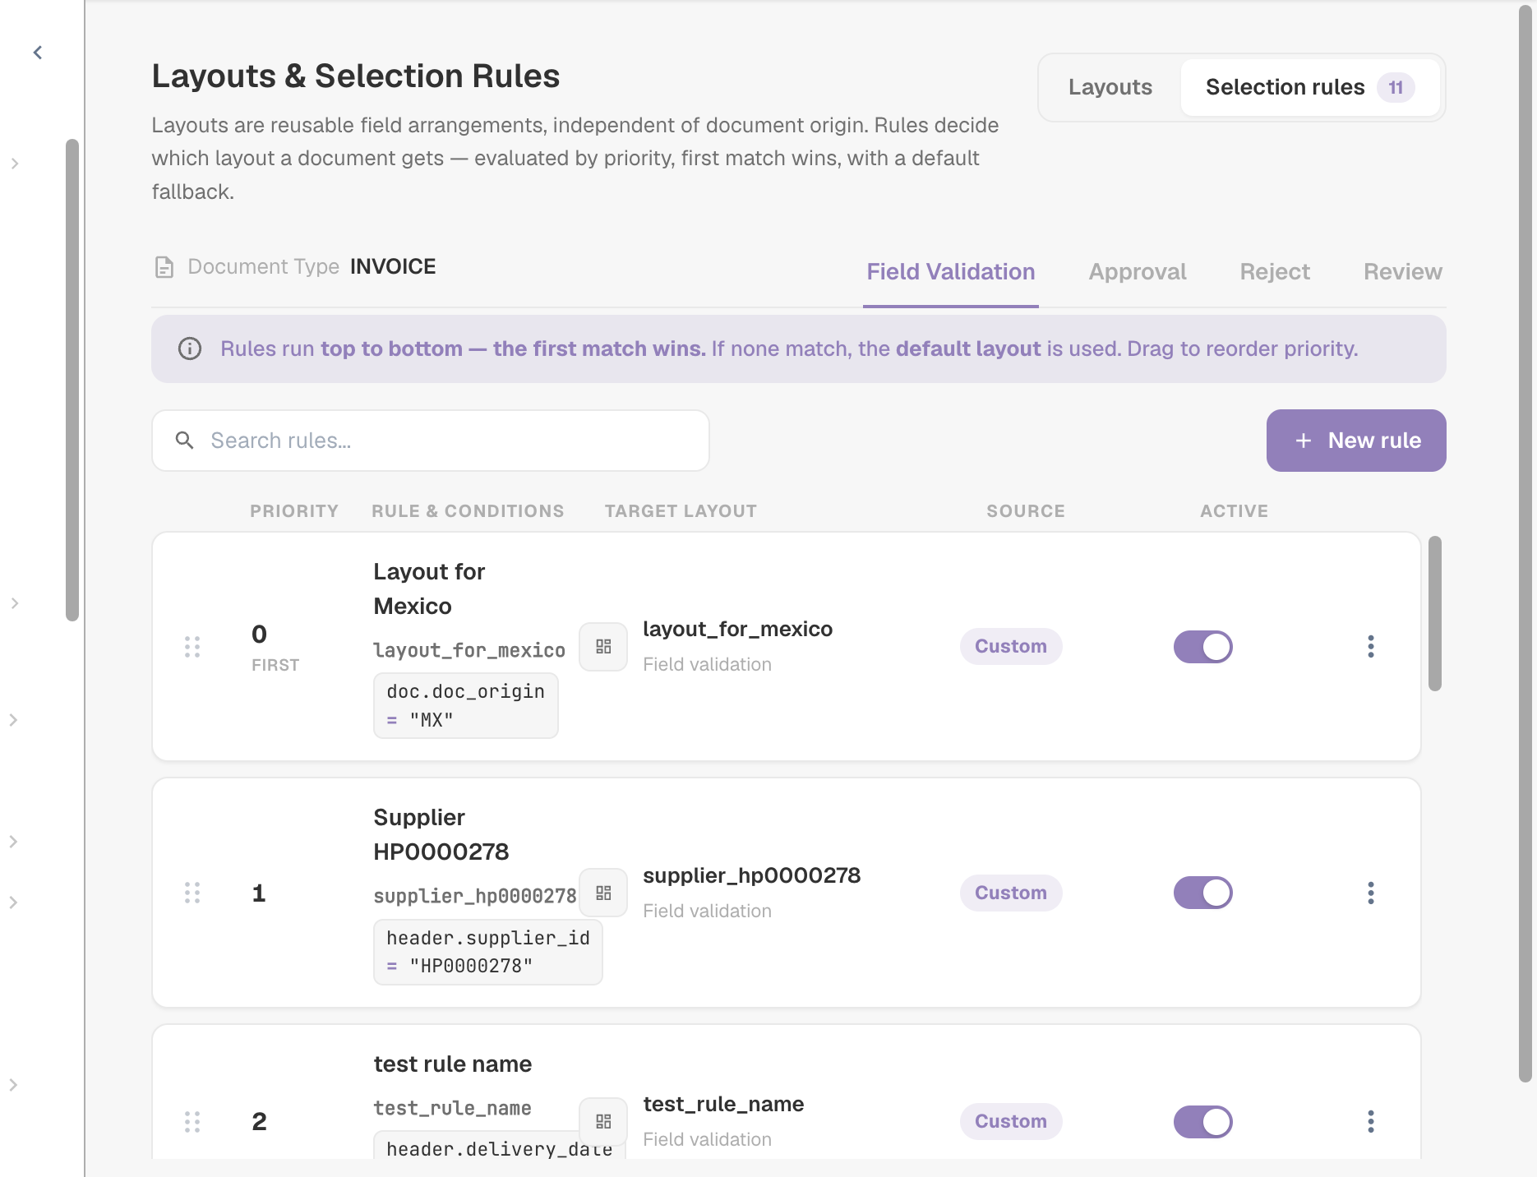Grab the drag handle of priority 0 rule

point(192,647)
